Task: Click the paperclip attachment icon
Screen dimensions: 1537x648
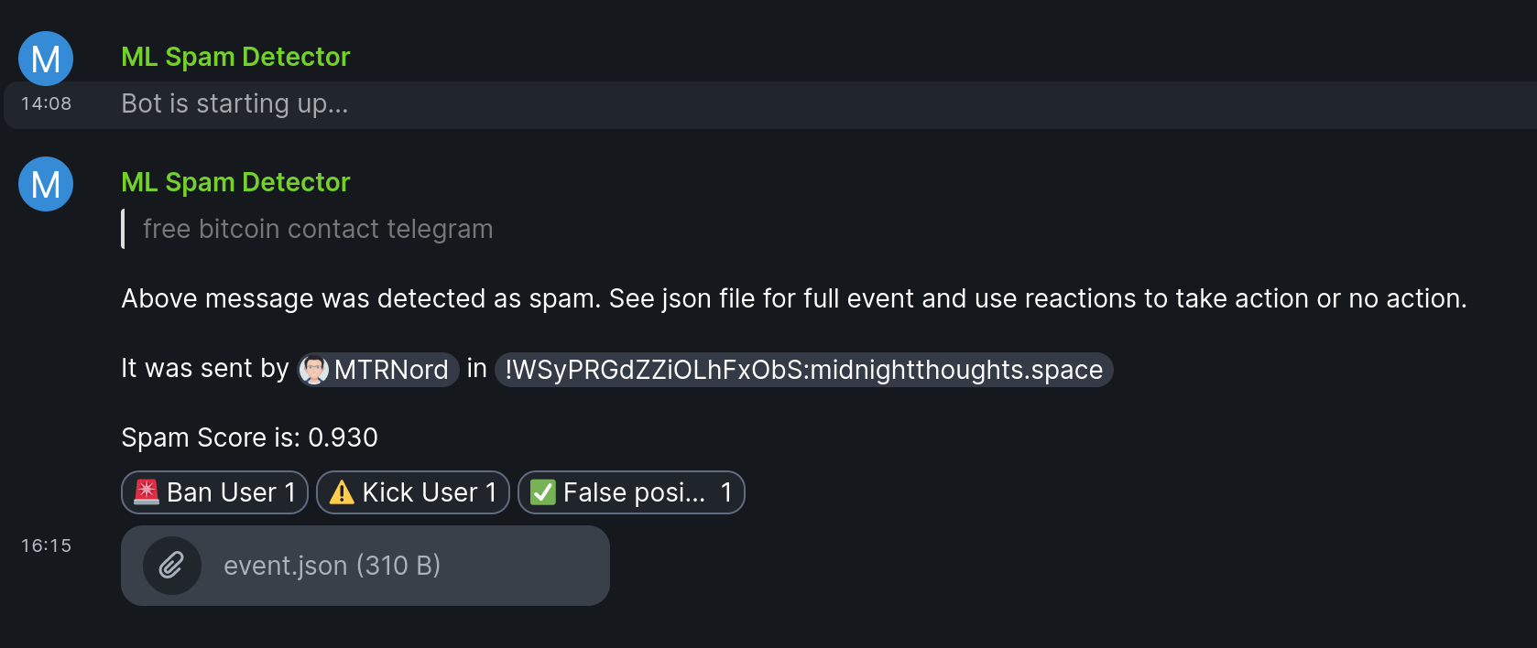Action: 172,566
